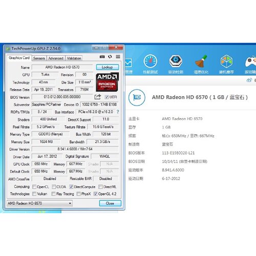Open the AMD Radeon HD 6570 GPU dropdown

pyautogui.click(x=39, y=203)
